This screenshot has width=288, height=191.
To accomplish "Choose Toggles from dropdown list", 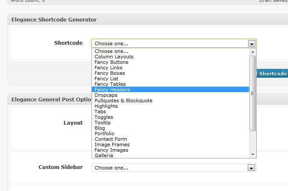I will (170, 117).
